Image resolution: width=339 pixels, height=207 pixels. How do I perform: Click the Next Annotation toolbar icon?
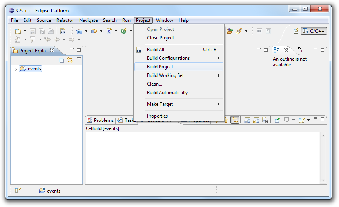pyautogui.click(x=18, y=39)
